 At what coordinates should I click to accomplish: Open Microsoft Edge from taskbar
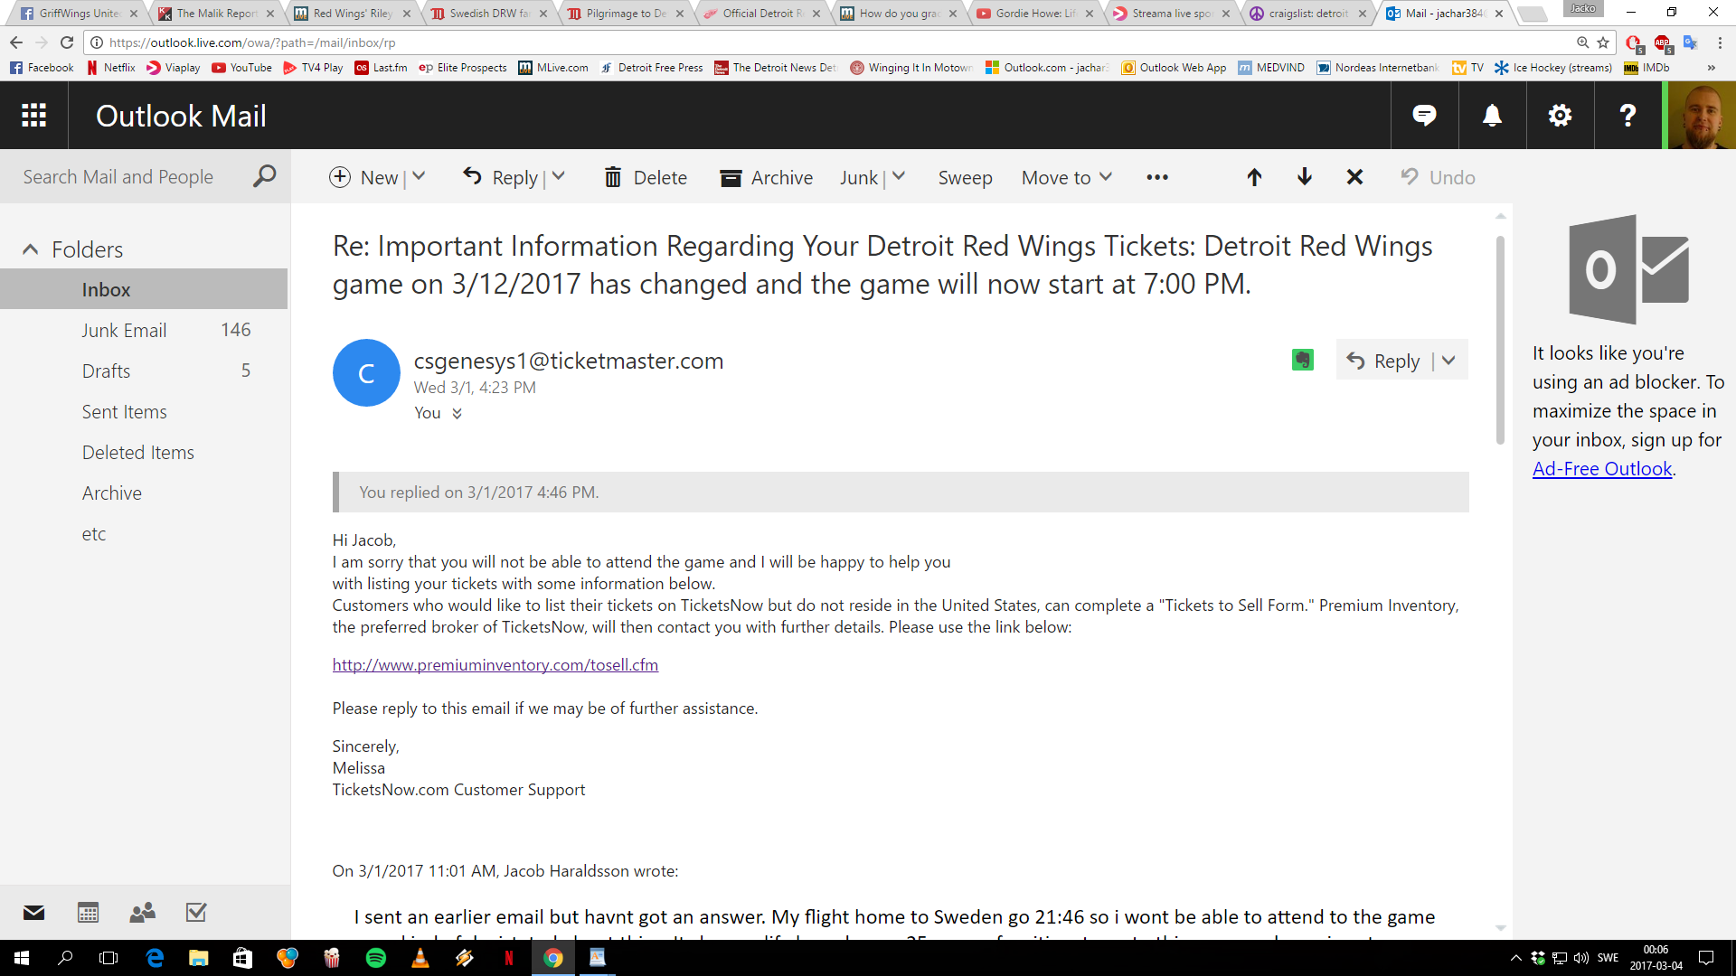click(155, 958)
